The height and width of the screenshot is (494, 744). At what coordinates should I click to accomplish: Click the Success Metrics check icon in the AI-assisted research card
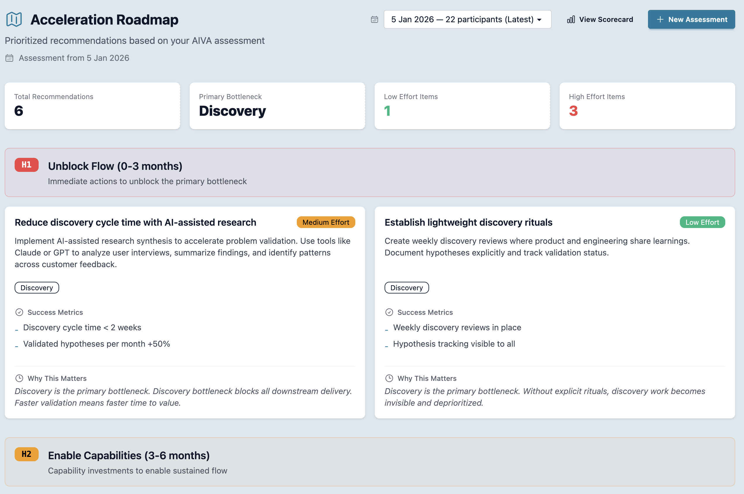(19, 312)
